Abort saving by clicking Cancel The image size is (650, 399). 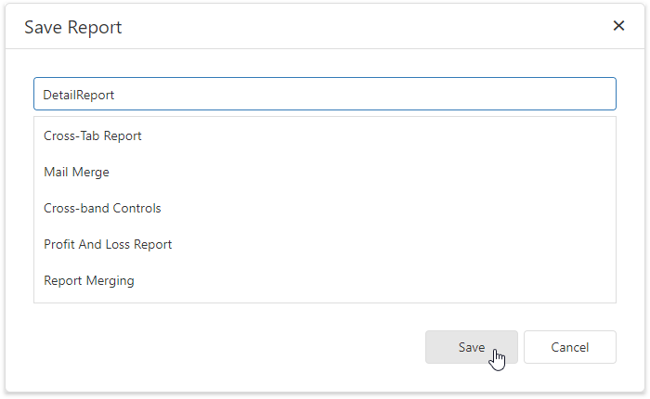tap(569, 347)
